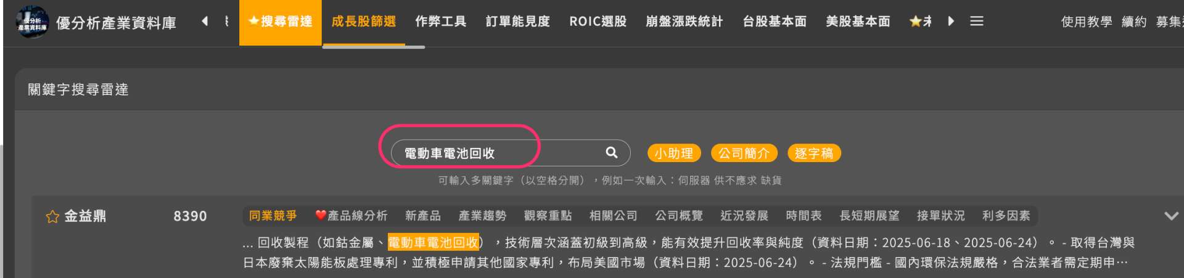Click the 逐字稿 button
Image resolution: width=1184 pixels, height=278 pixels.
pyautogui.click(x=814, y=153)
